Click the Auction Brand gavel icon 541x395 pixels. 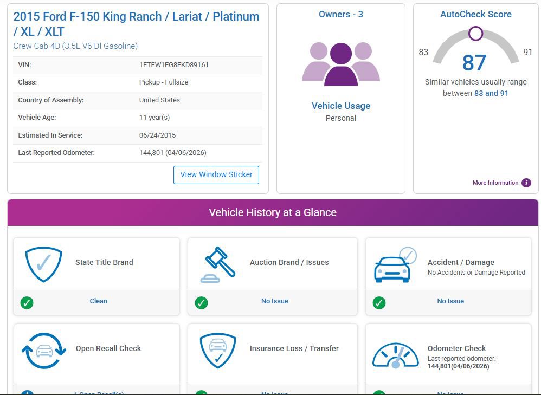[218, 264]
